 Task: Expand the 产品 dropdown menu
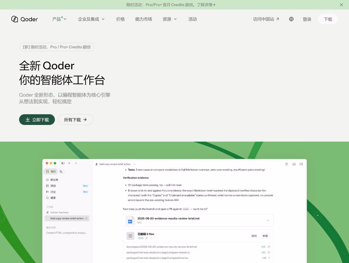point(59,19)
